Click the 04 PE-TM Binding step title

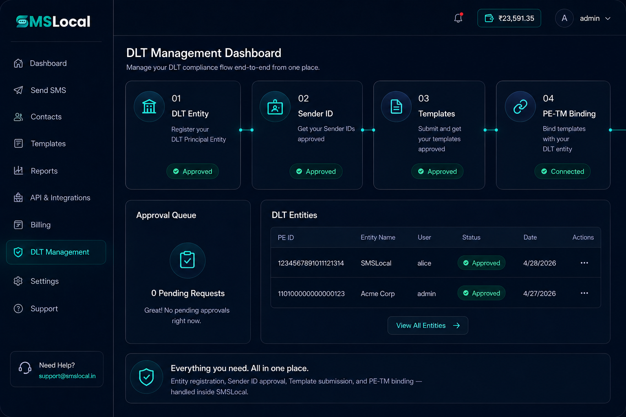pyautogui.click(x=569, y=114)
